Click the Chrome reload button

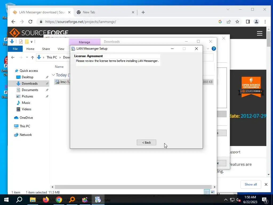click(30, 22)
